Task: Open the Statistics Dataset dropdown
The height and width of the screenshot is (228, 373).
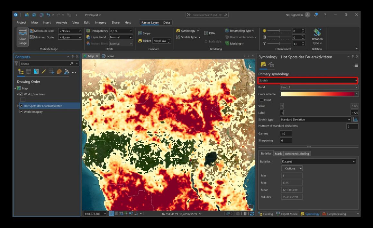Action: (x=318, y=162)
